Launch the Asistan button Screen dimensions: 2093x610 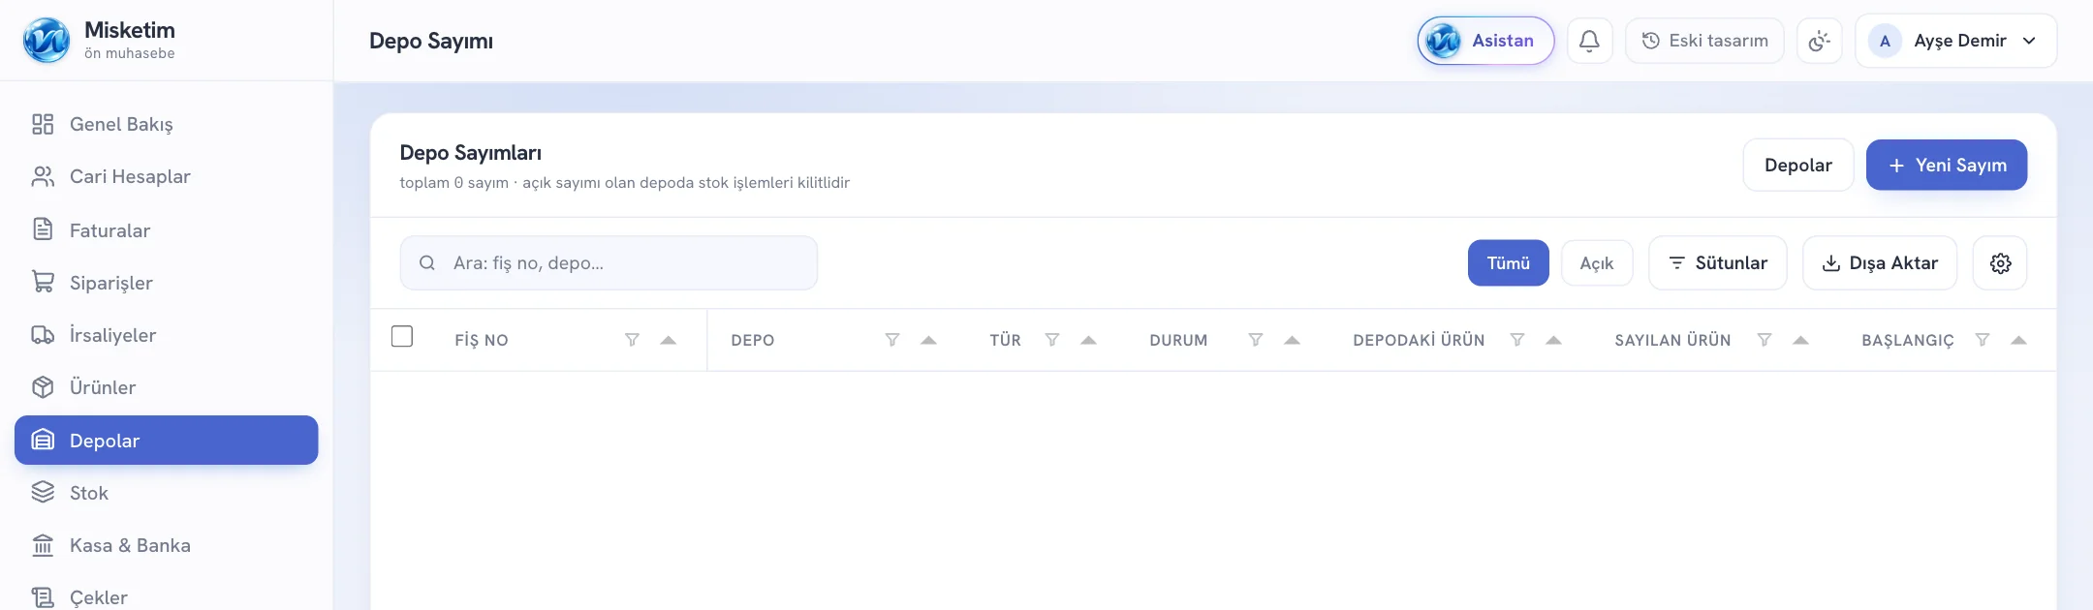coord(1485,41)
